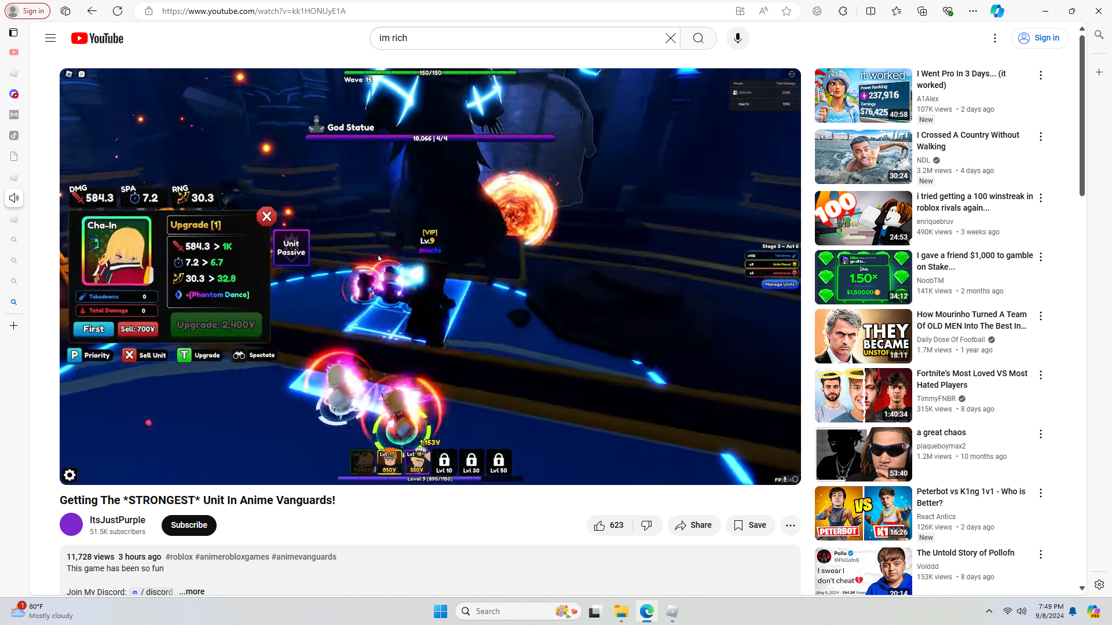Viewport: 1112px width, 625px height.
Task: Dislike the video with thumbs down
Action: point(647,525)
